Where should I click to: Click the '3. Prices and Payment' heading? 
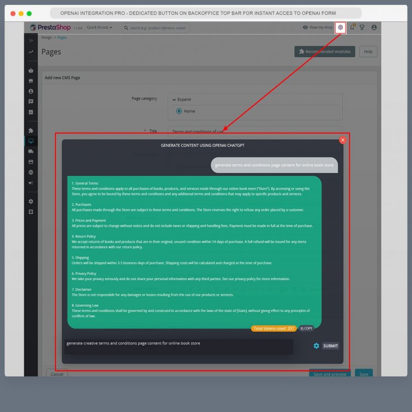coord(89,220)
